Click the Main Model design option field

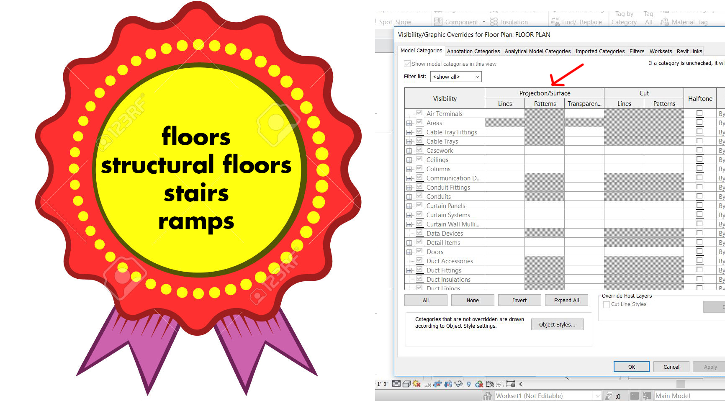pyautogui.click(x=689, y=396)
